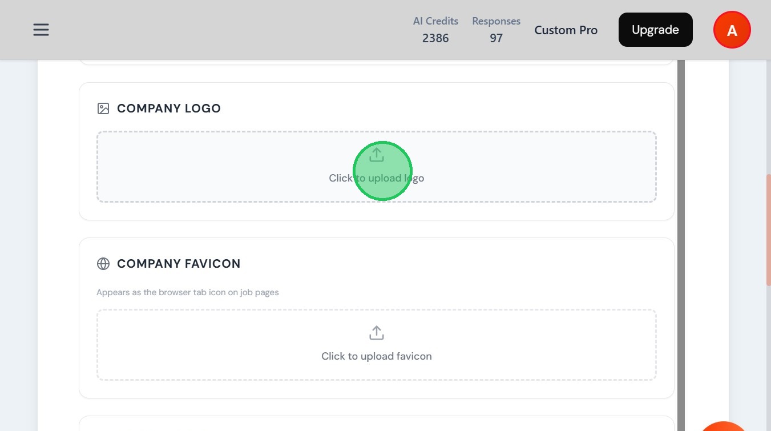Viewport: 771px width, 431px height.
Task: Click the COMPANY FAVICON section heading
Action: tap(179, 264)
